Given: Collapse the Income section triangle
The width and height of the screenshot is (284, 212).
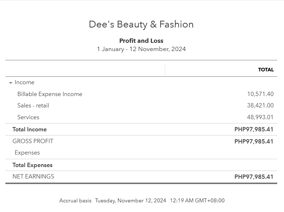Looking at the screenshot, I should coord(11,83).
